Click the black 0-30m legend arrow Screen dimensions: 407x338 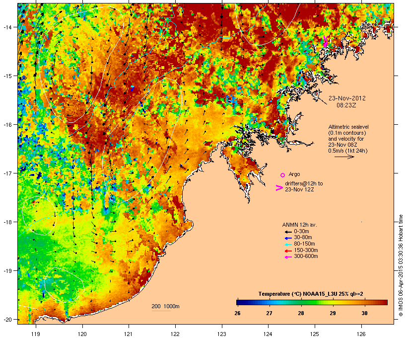click(x=288, y=232)
